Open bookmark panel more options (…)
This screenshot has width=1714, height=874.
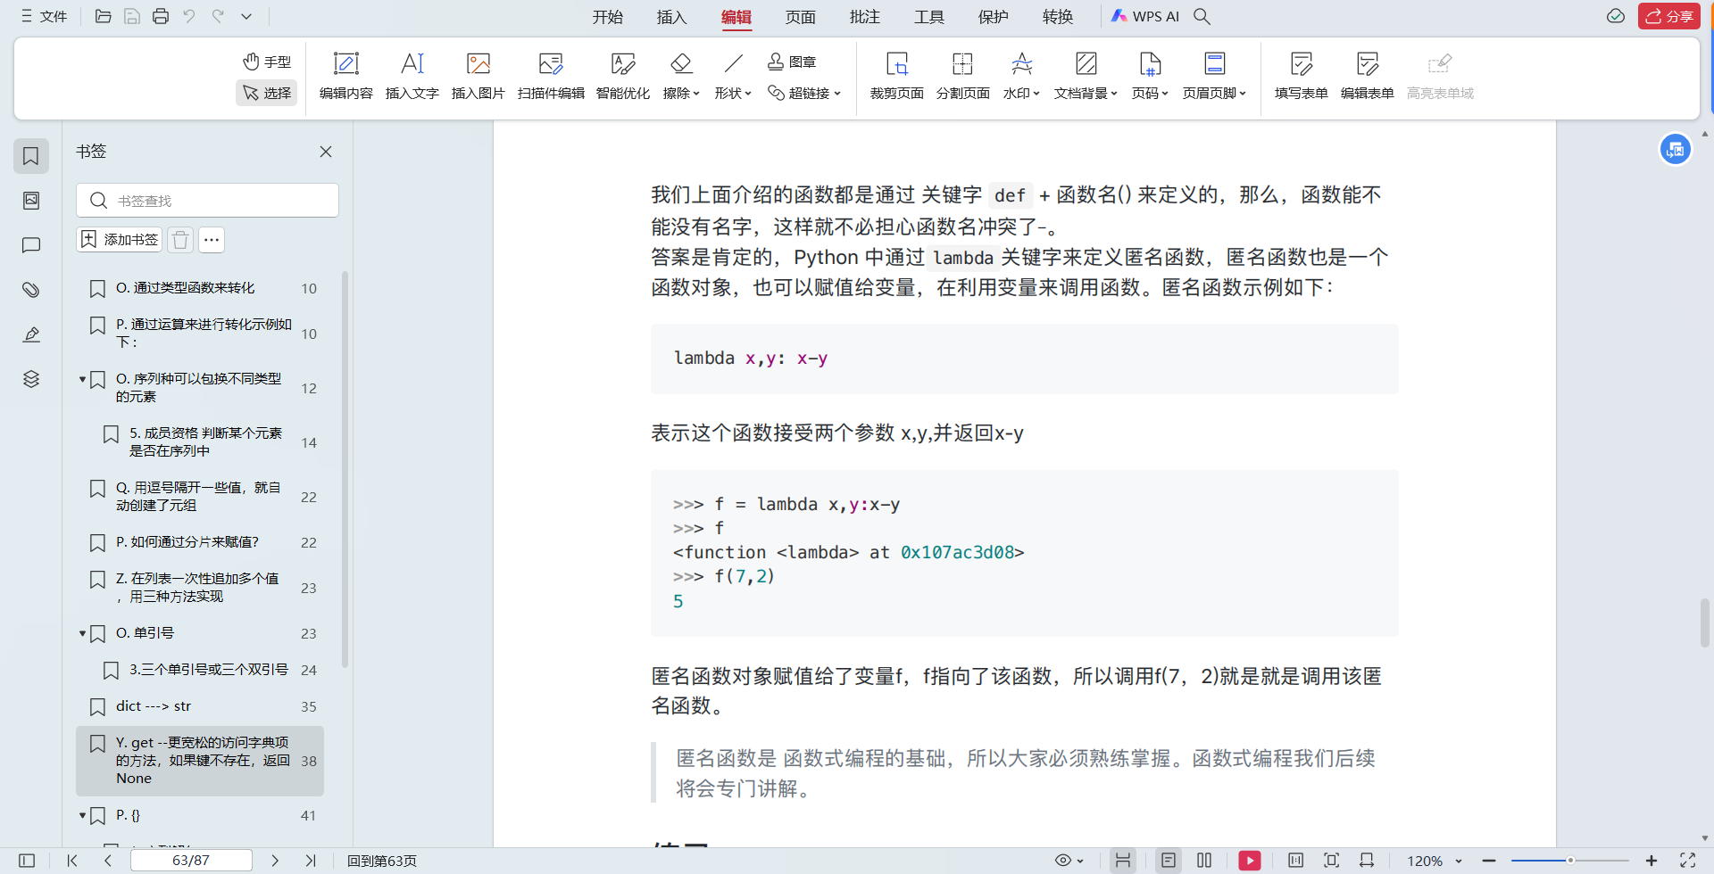(x=212, y=239)
